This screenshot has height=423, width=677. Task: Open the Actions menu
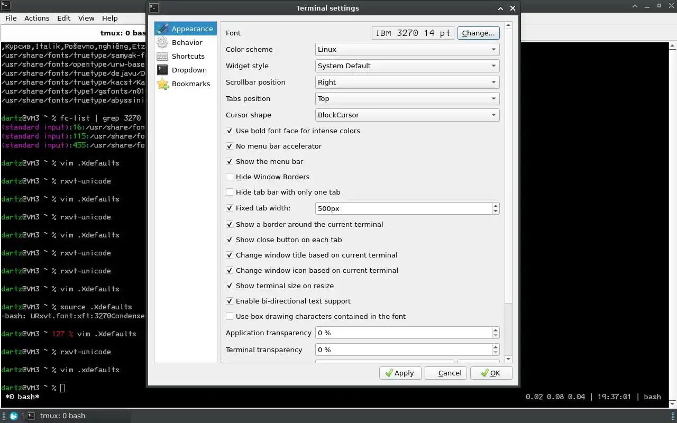click(37, 18)
